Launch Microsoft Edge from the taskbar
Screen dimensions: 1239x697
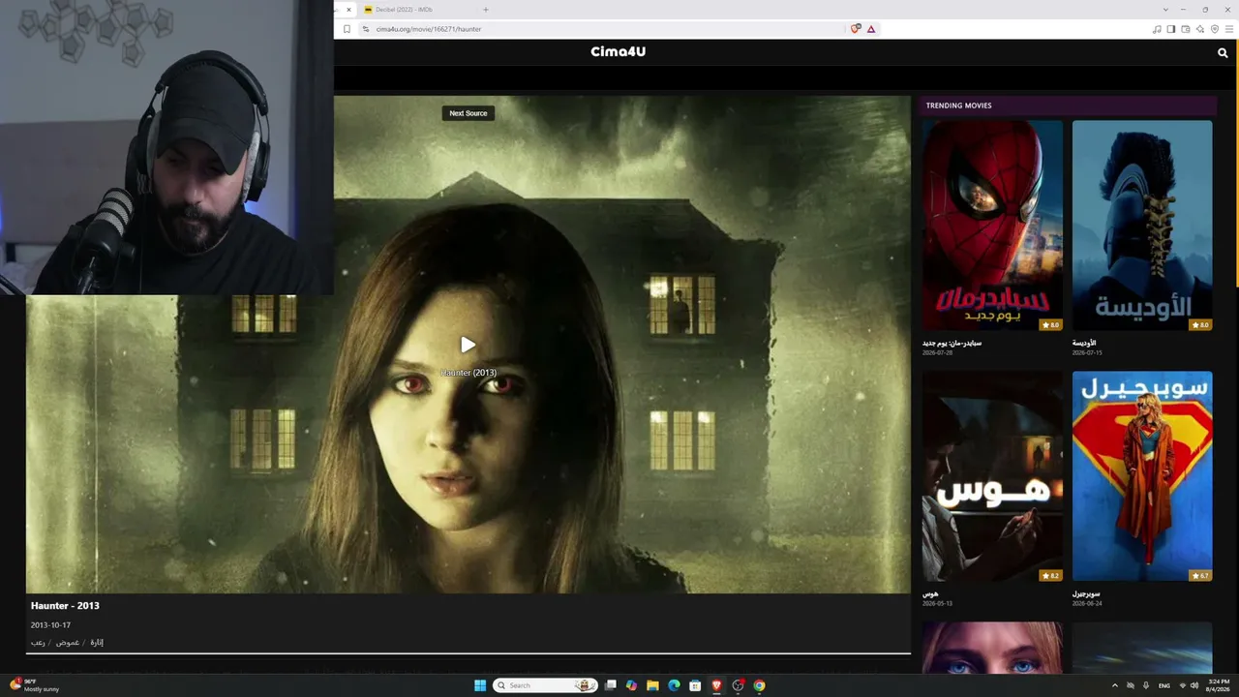674,685
